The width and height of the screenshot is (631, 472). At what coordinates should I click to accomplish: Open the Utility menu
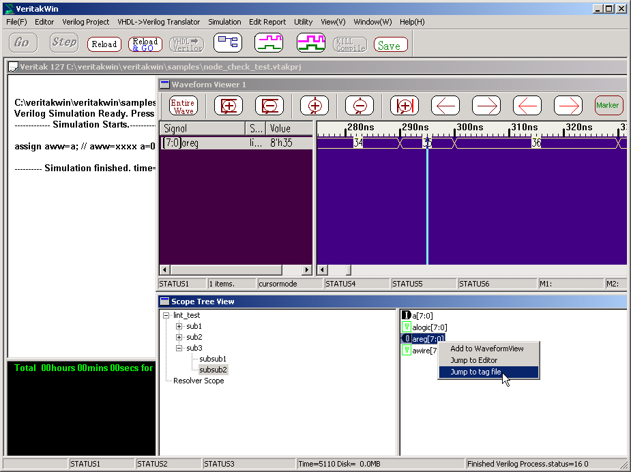(x=303, y=22)
